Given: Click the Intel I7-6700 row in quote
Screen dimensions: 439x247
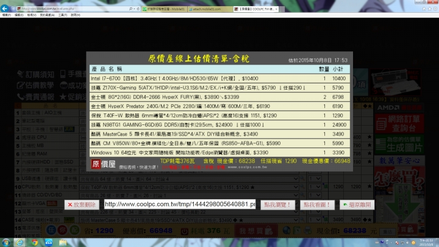Looking at the screenshot, I should (x=220, y=79).
